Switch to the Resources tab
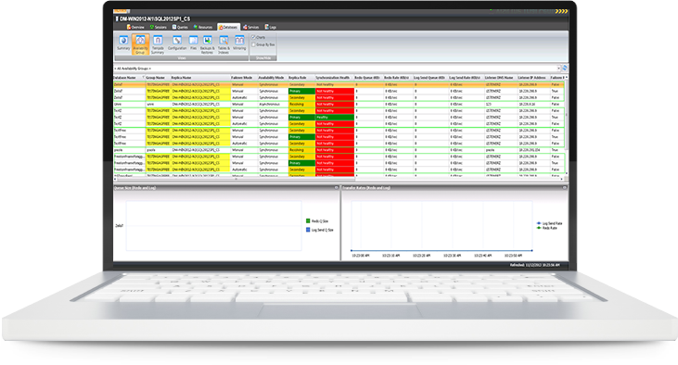 pyautogui.click(x=203, y=27)
